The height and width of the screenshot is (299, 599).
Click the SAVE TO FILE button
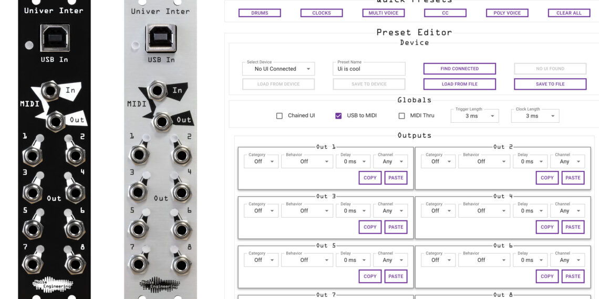pyautogui.click(x=550, y=84)
